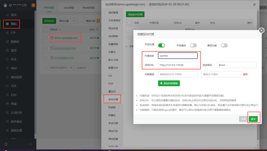Screen dimensions: 267x151
Task: Enable the 开启缓存 switch
Action: pyautogui.click(x=193, y=45)
